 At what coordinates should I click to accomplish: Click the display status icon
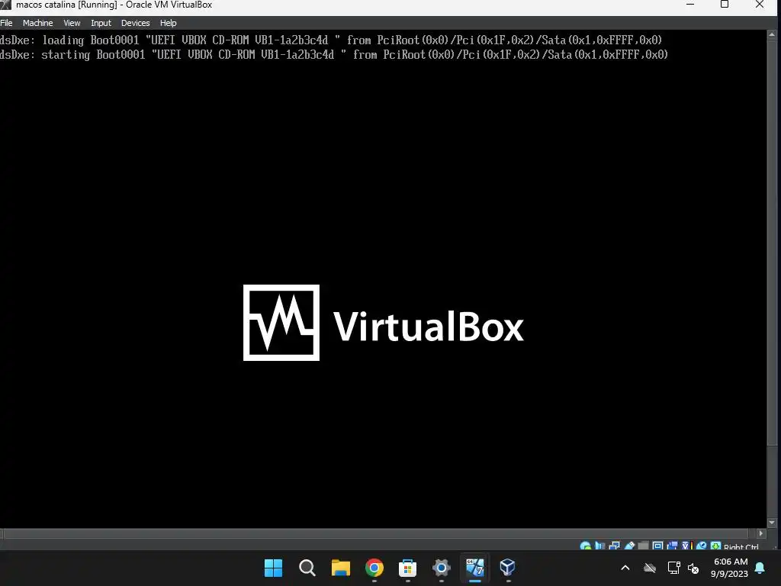click(657, 546)
